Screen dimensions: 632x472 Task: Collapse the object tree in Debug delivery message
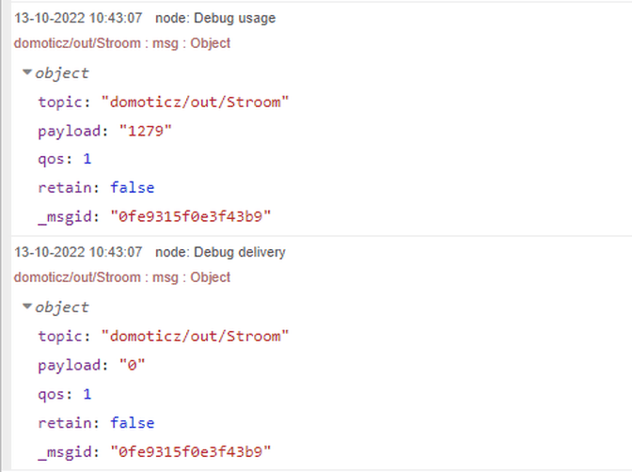click(28, 307)
